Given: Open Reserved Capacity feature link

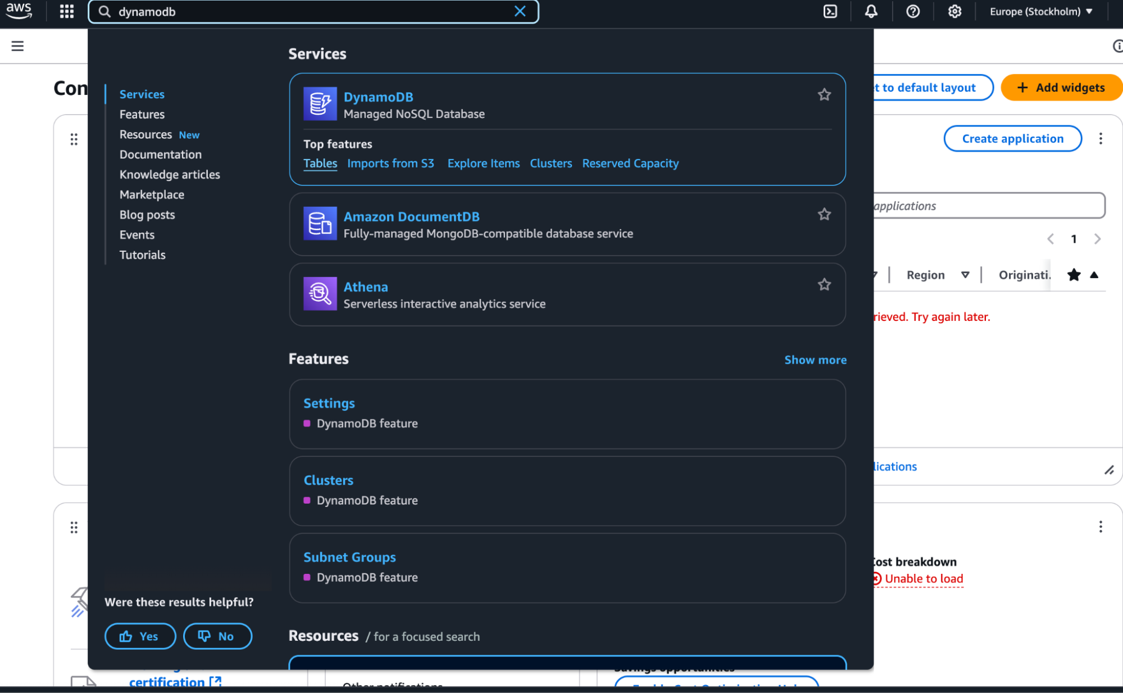Looking at the screenshot, I should pyautogui.click(x=630, y=164).
